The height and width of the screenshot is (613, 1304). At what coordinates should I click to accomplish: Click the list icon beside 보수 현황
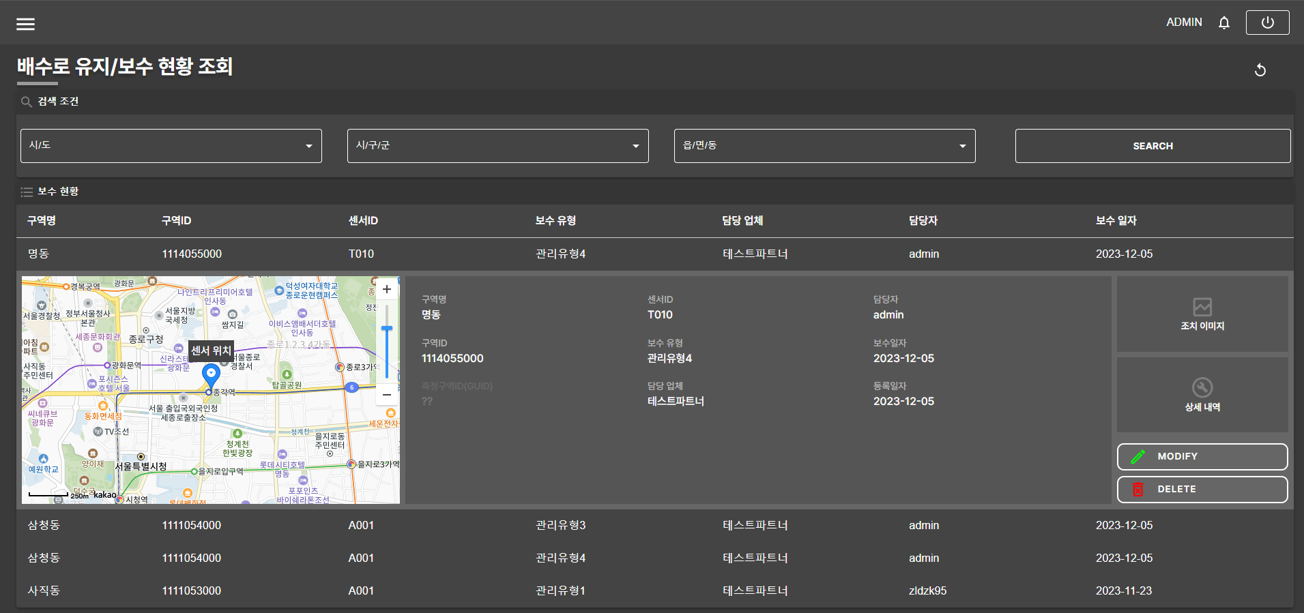pos(27,192)
